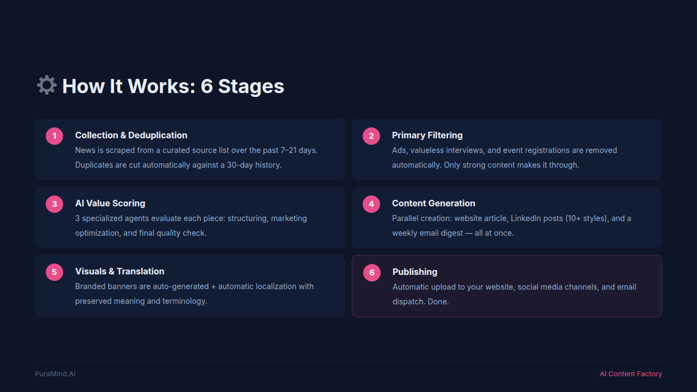Click the number 5 badge for Visuals & Translation

click(x=54, y=272)
